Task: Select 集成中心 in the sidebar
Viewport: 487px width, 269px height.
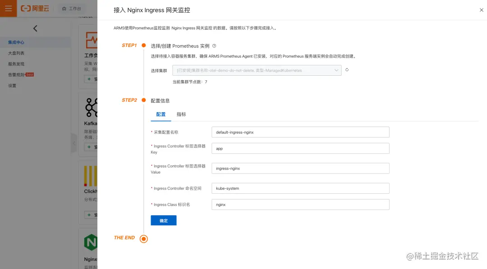Action: coord(16,42)
